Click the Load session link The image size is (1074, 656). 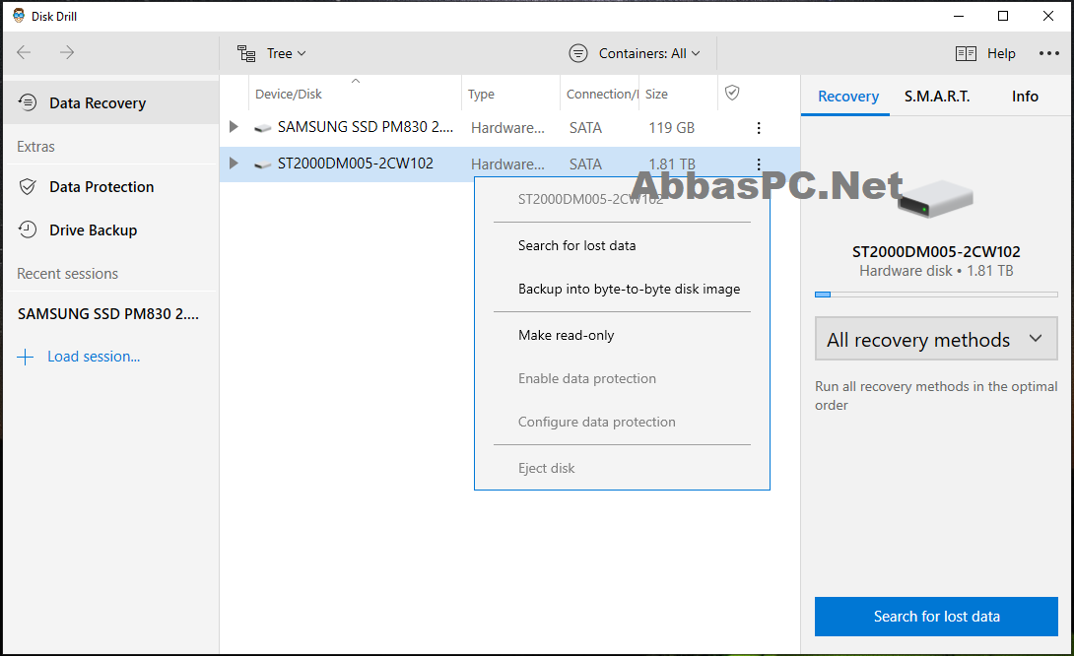pos(93,357)
